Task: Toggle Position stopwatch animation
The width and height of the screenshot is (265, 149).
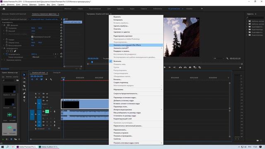Action: click(7, 28)
